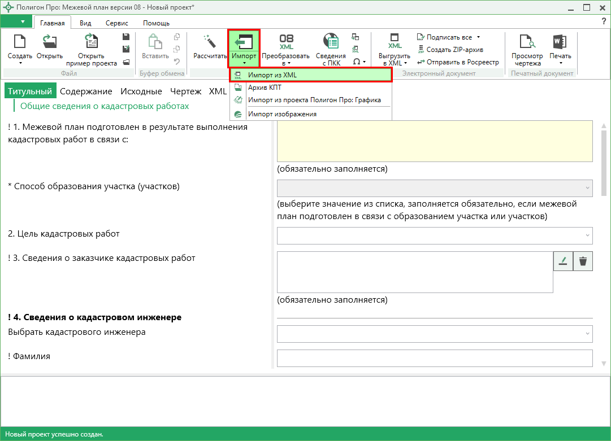
Task: Select Импорт из XML menu item
Action: click(x=310, y=75)
